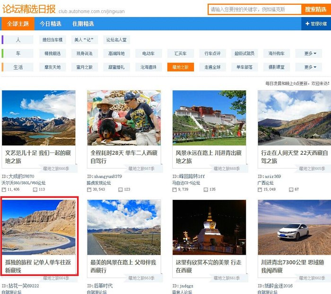This screenshot has height=294, width=331.
Task: Open the Potala Palace photo thumbnail
Action: click(x=209, y=118)
